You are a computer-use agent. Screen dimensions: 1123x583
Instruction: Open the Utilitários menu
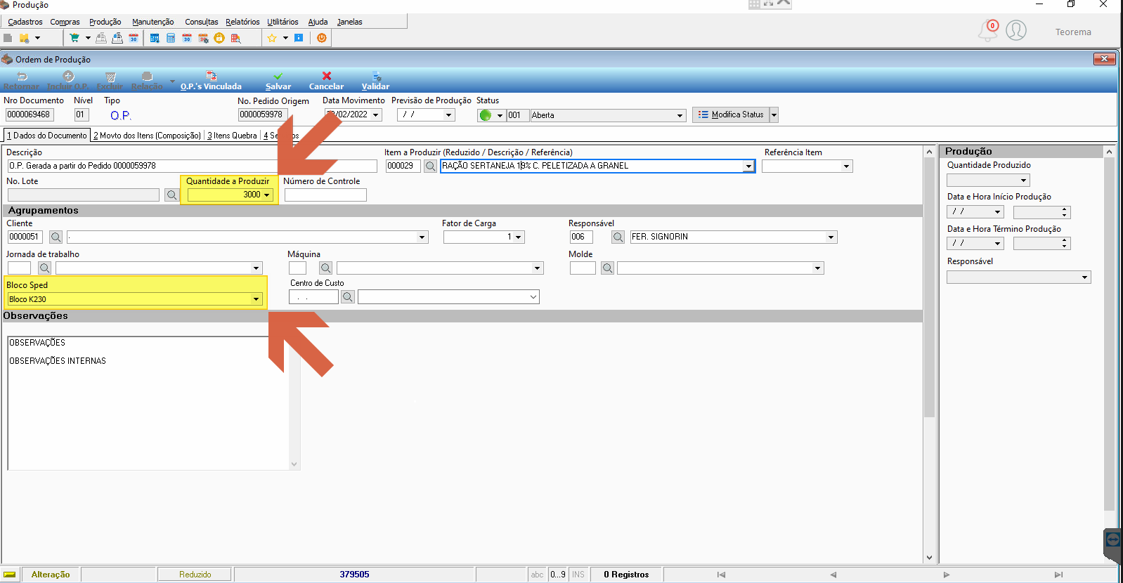(x=283, y=22)
